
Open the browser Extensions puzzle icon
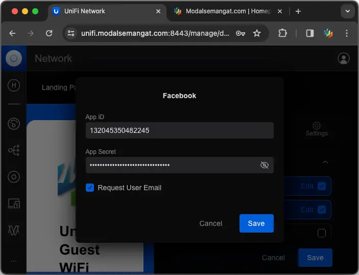282,33
